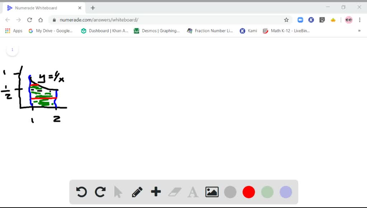
Task: Click the bookmark star in the address bar
Action: tap(286, 20)
